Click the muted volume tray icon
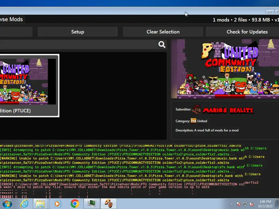The image size is (279, 209). click(x=251, y=204)
